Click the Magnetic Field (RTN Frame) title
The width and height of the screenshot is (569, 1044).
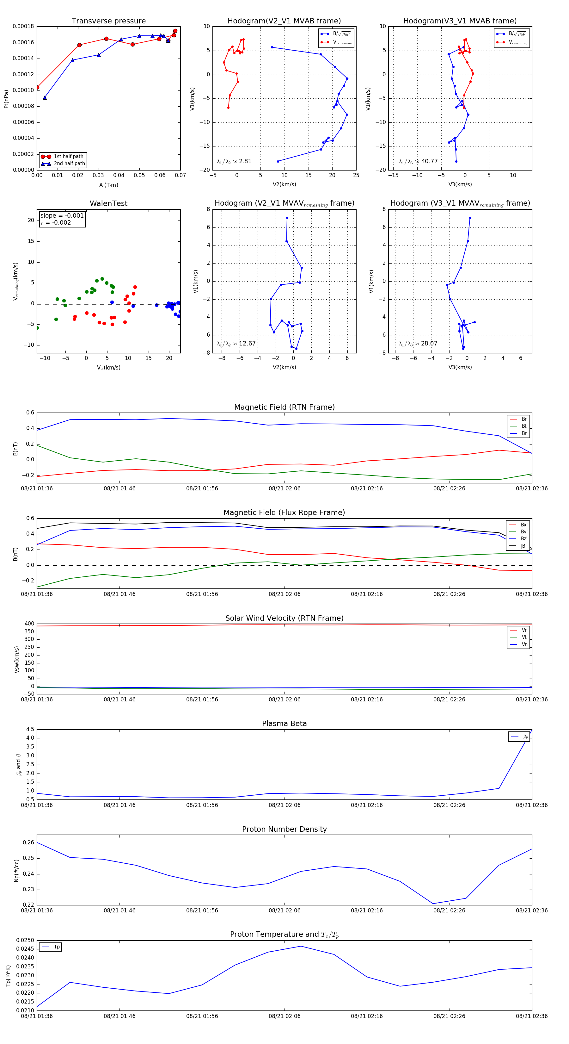[x=284, y=407]
